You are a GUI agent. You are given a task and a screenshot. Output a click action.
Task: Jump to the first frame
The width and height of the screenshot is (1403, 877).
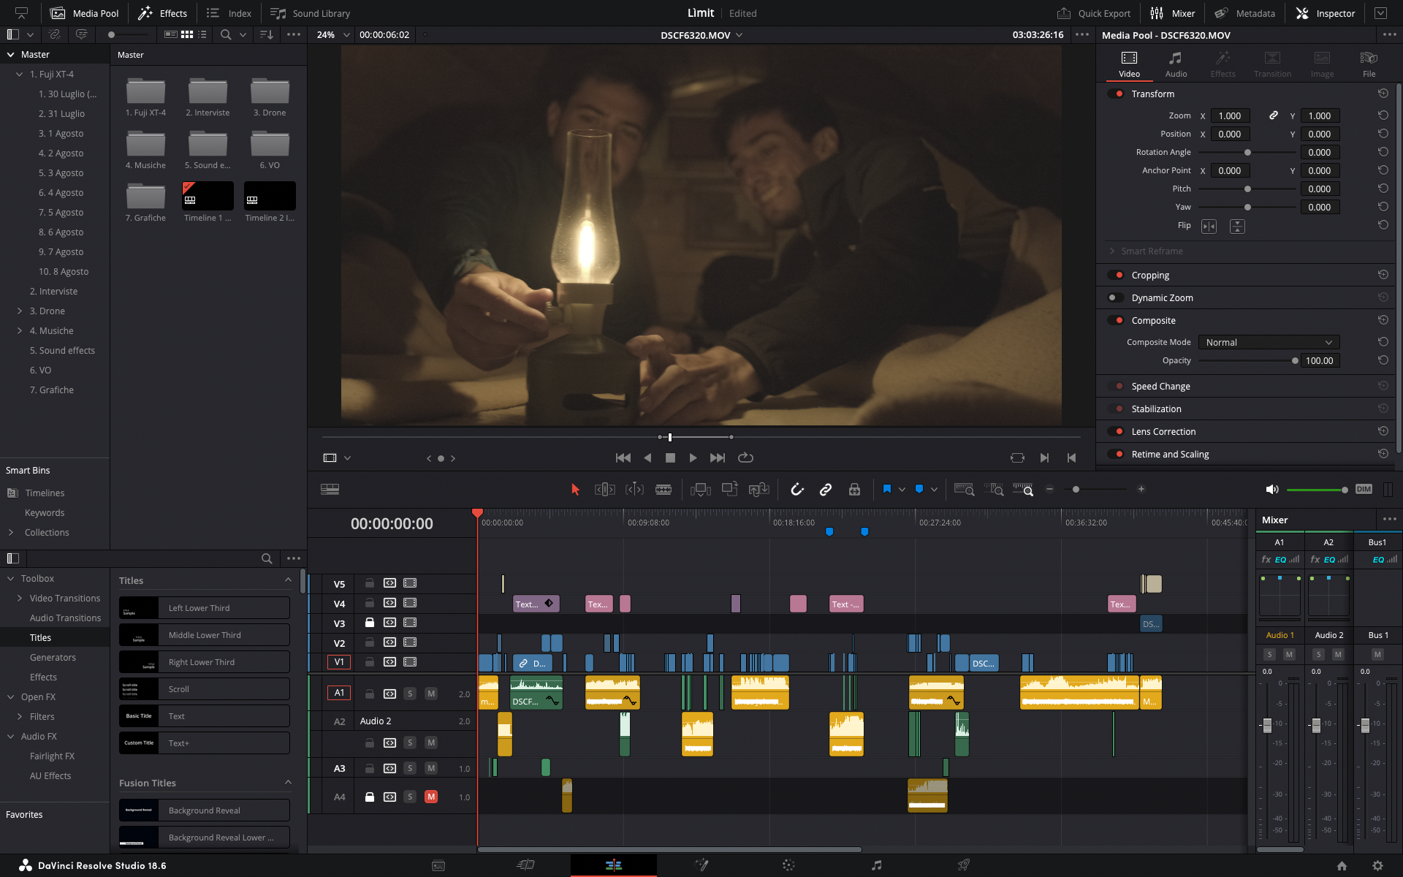(623, 458)
